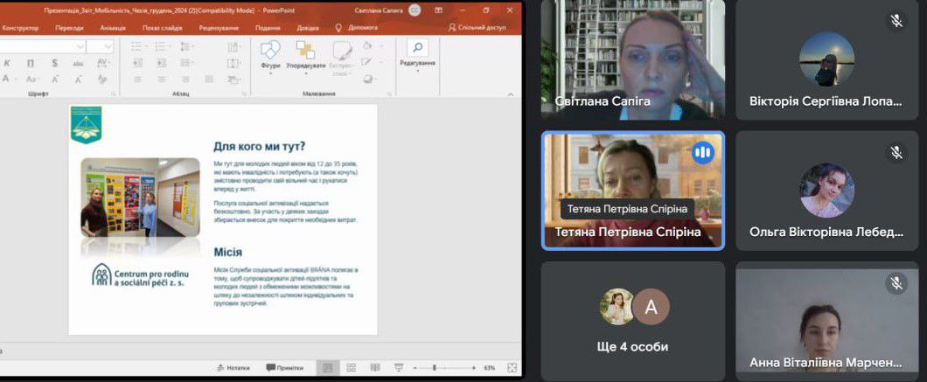The width and height of the screenshot is (927, 382).
Task: Fit slide to current window
Action: pyautogui.click(x=508, y=368)
